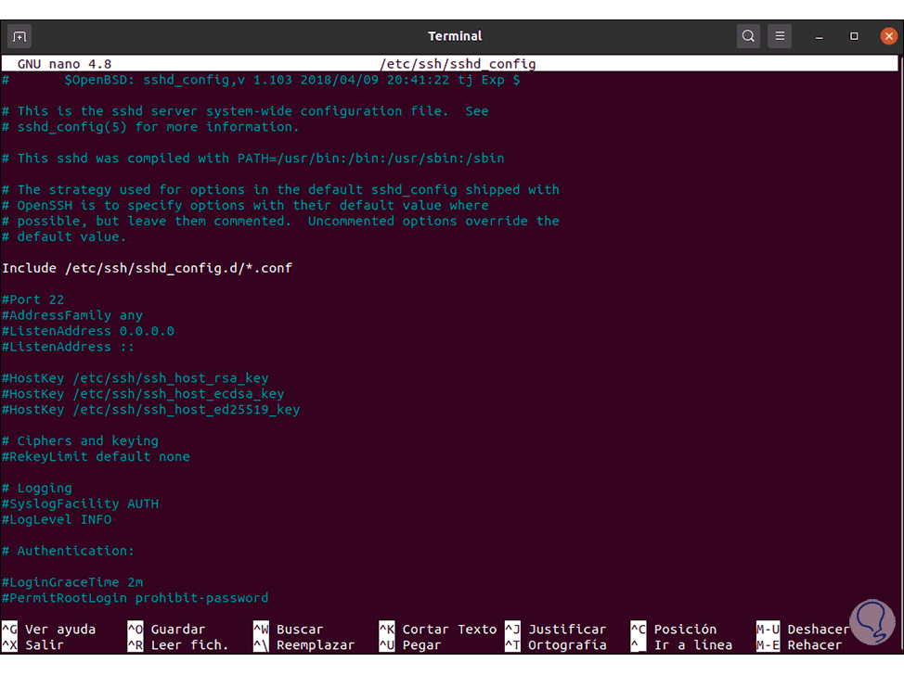Click the #LoginGraceTime 2m line
904x675 pixels.
point(72,582)
